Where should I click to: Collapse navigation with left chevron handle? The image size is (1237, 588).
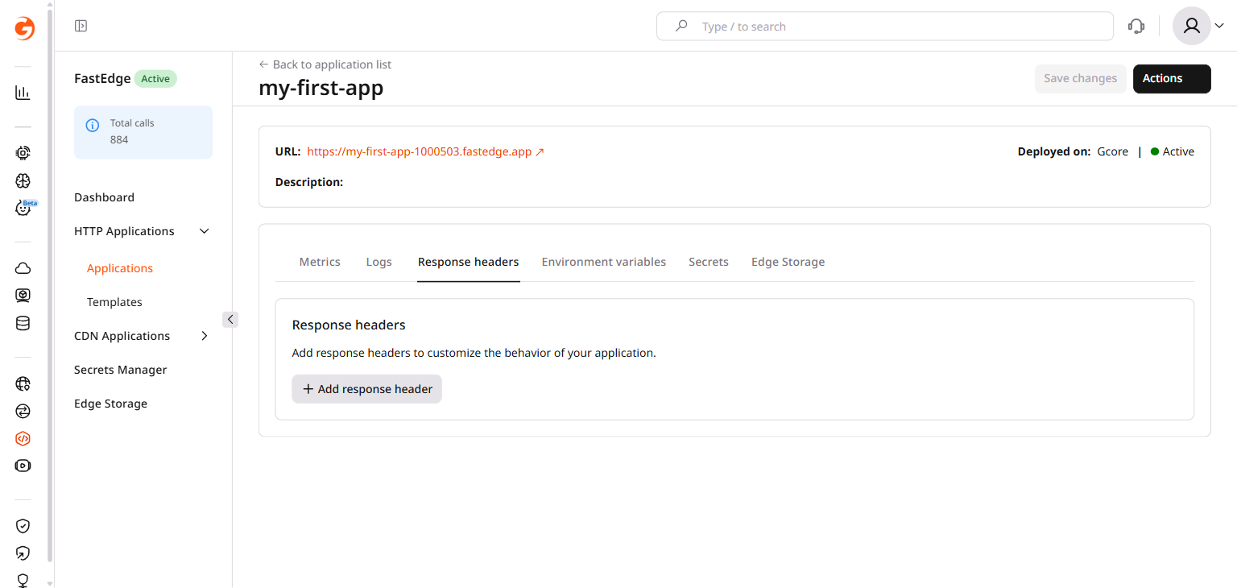[x=230, y=319]
